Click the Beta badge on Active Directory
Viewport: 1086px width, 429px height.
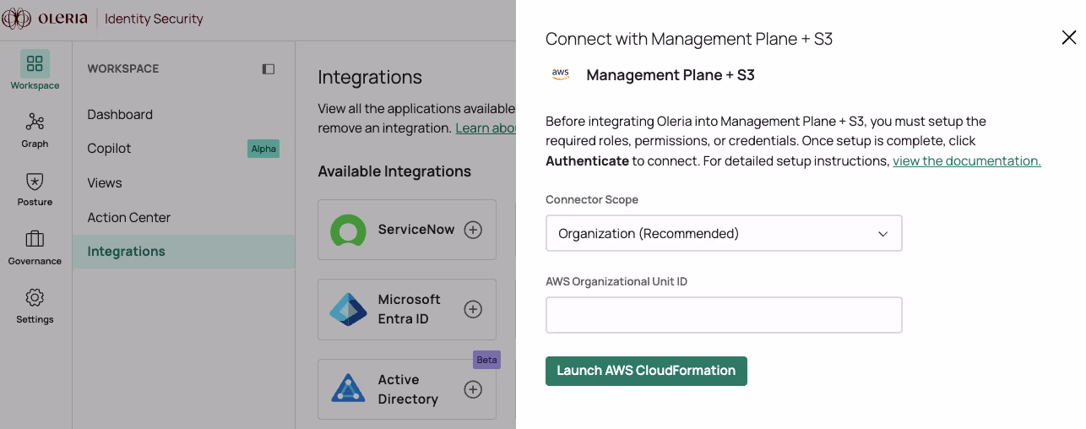pos(486,360)
